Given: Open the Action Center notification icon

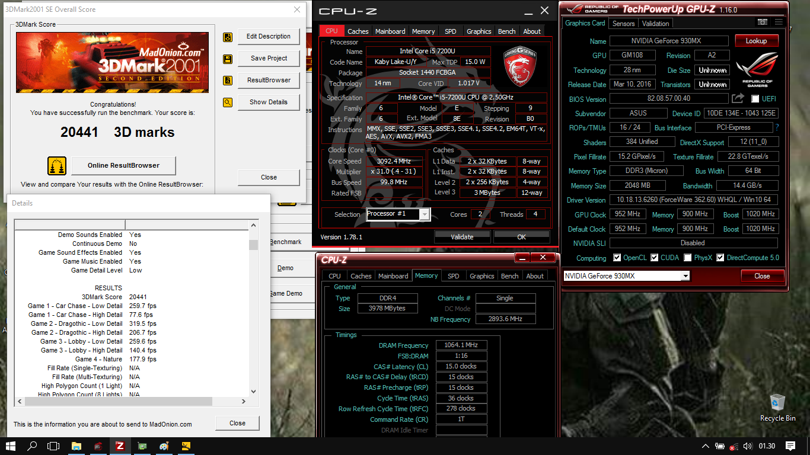Looking at the screenshot, I should [x=790, y=446].
